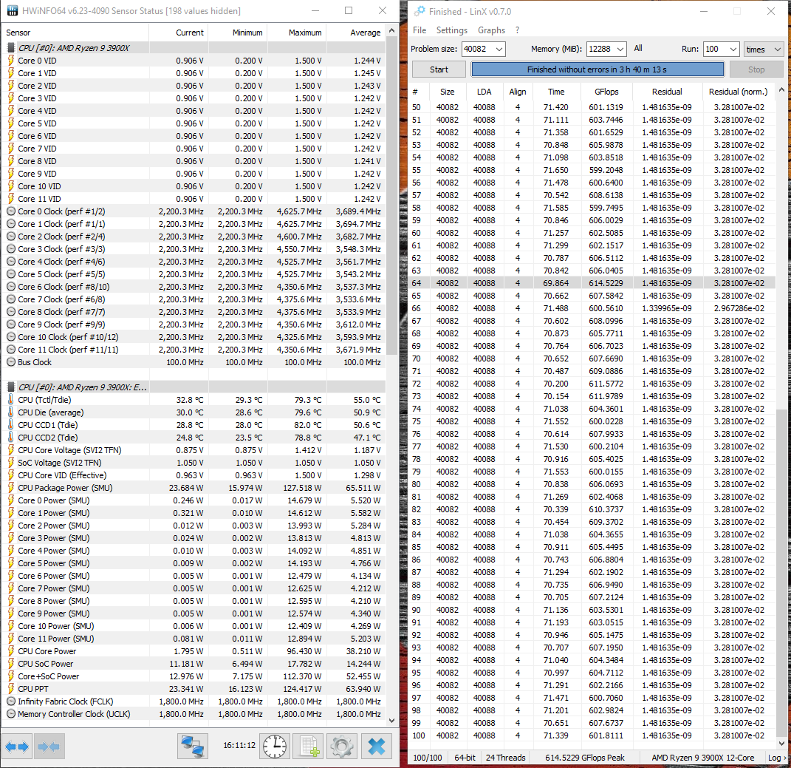The image size is (791, 768).
Task: Click lightning icon beside CPU Package Power
Action: coord(10,488)
